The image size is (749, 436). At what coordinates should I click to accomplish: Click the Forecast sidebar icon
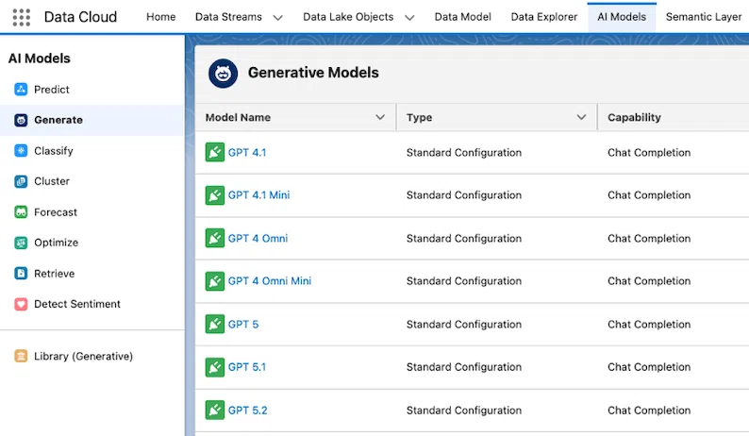[x=21, y=211]
